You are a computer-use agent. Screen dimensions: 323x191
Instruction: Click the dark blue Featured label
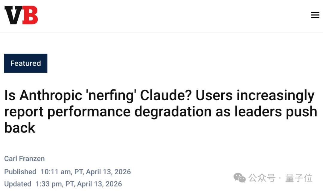point(25,63)
